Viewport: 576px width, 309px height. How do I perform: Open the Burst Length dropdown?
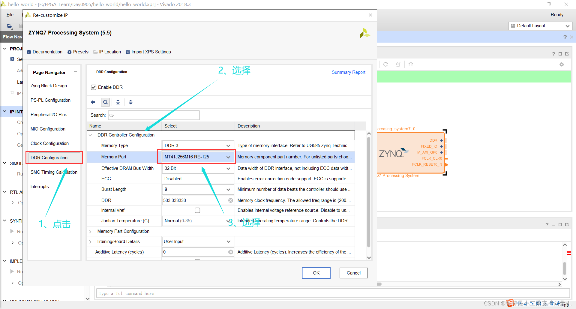click(198, 189)
